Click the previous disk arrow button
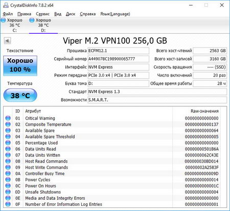230x211 pixels. point(7,41)
